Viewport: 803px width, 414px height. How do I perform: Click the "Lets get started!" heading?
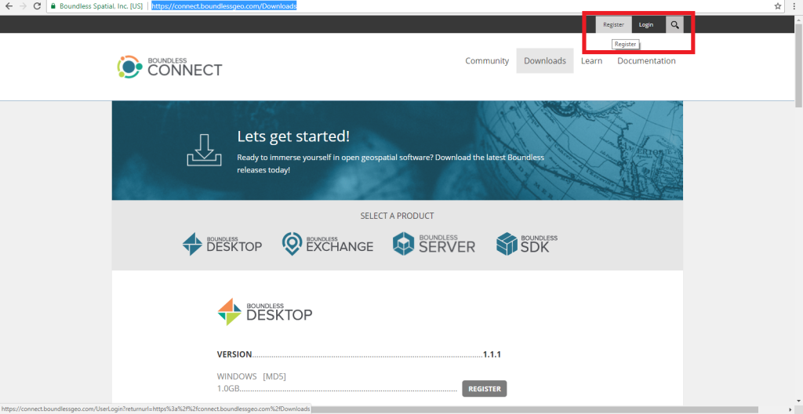pyautogui.click(x=293, y=136)
